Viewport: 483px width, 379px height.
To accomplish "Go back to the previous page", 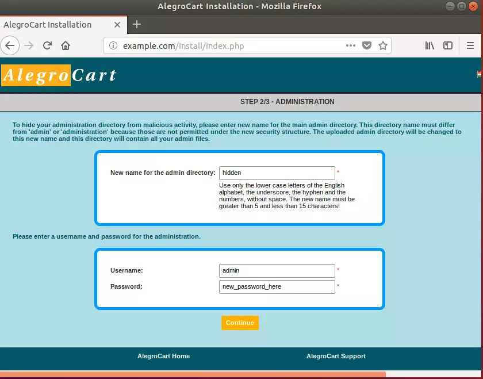I will coord(10,45).
